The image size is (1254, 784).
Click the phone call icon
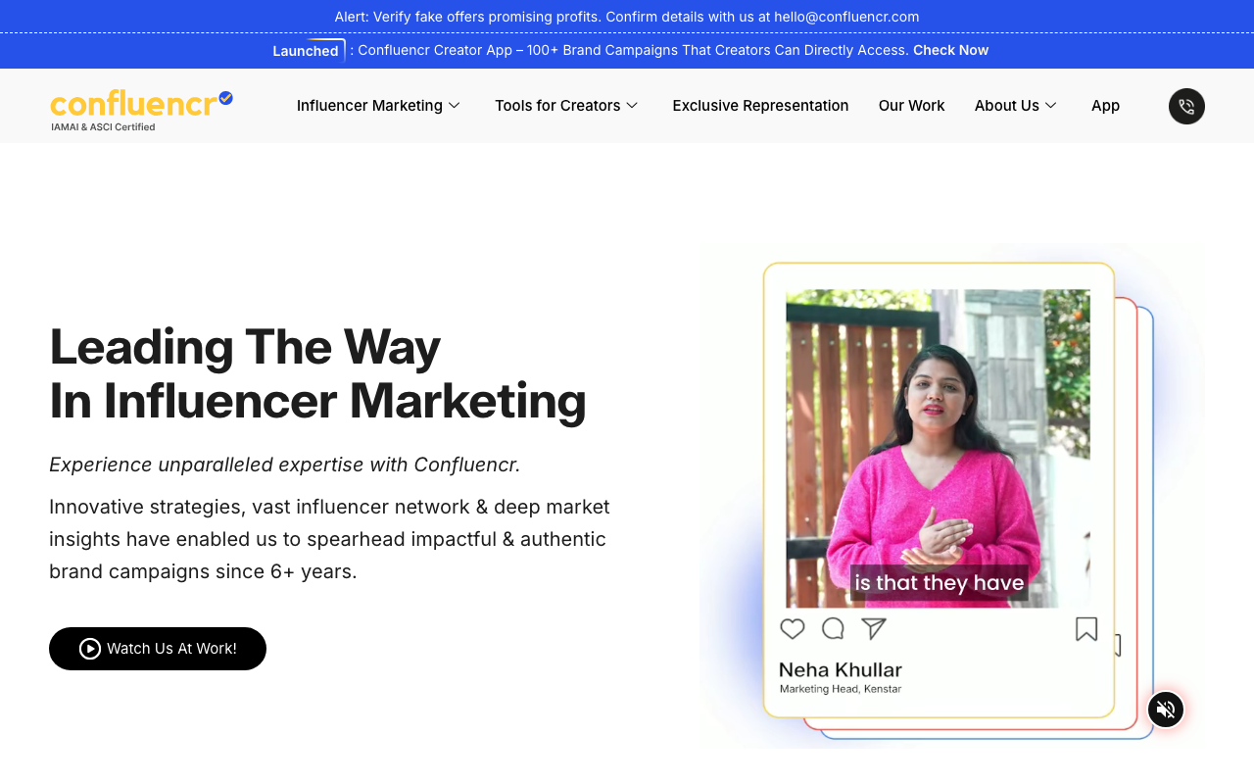(1186, 106)
